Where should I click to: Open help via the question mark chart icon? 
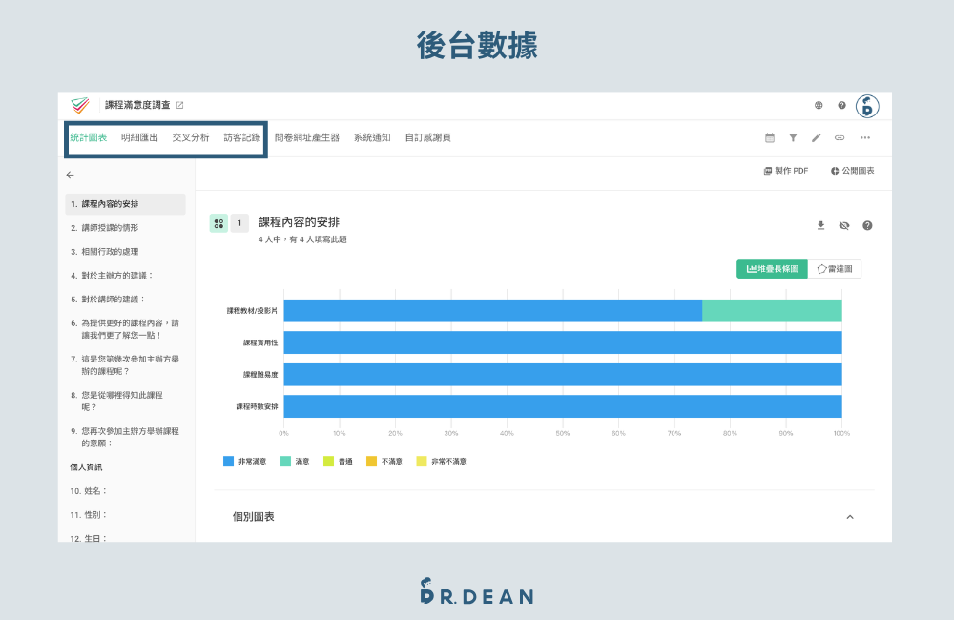point(867,225)
